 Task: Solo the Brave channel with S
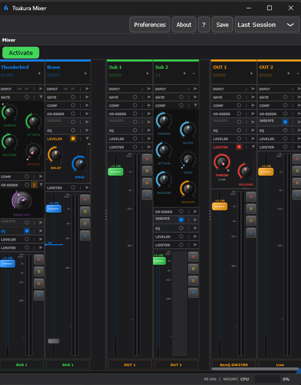(85, 211)
